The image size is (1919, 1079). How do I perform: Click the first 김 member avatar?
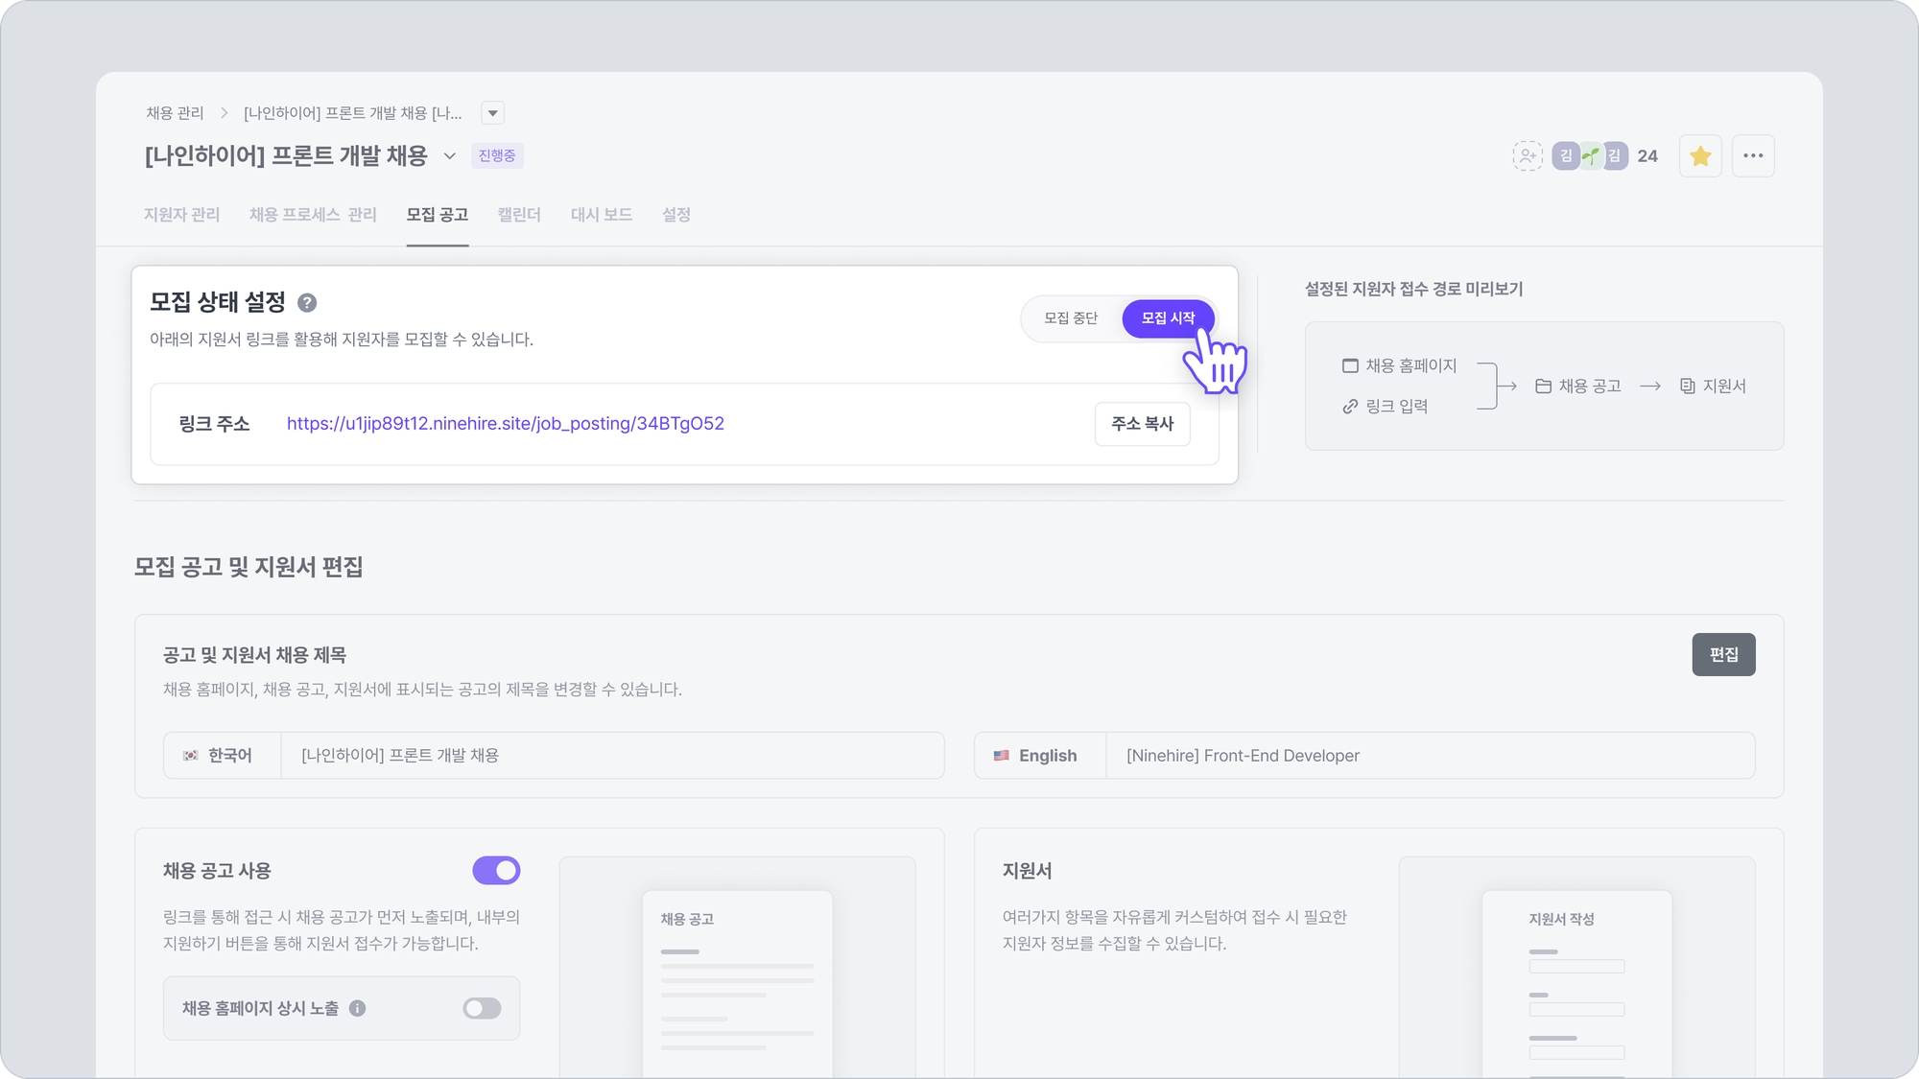pos(1566,155)
